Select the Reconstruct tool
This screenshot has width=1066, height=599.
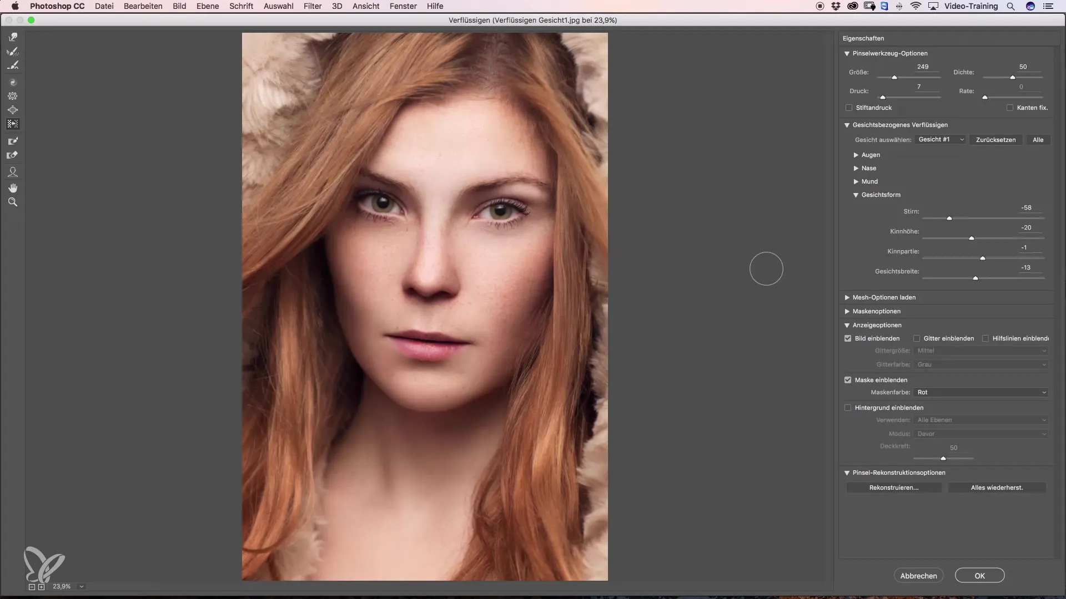point(13,52)
